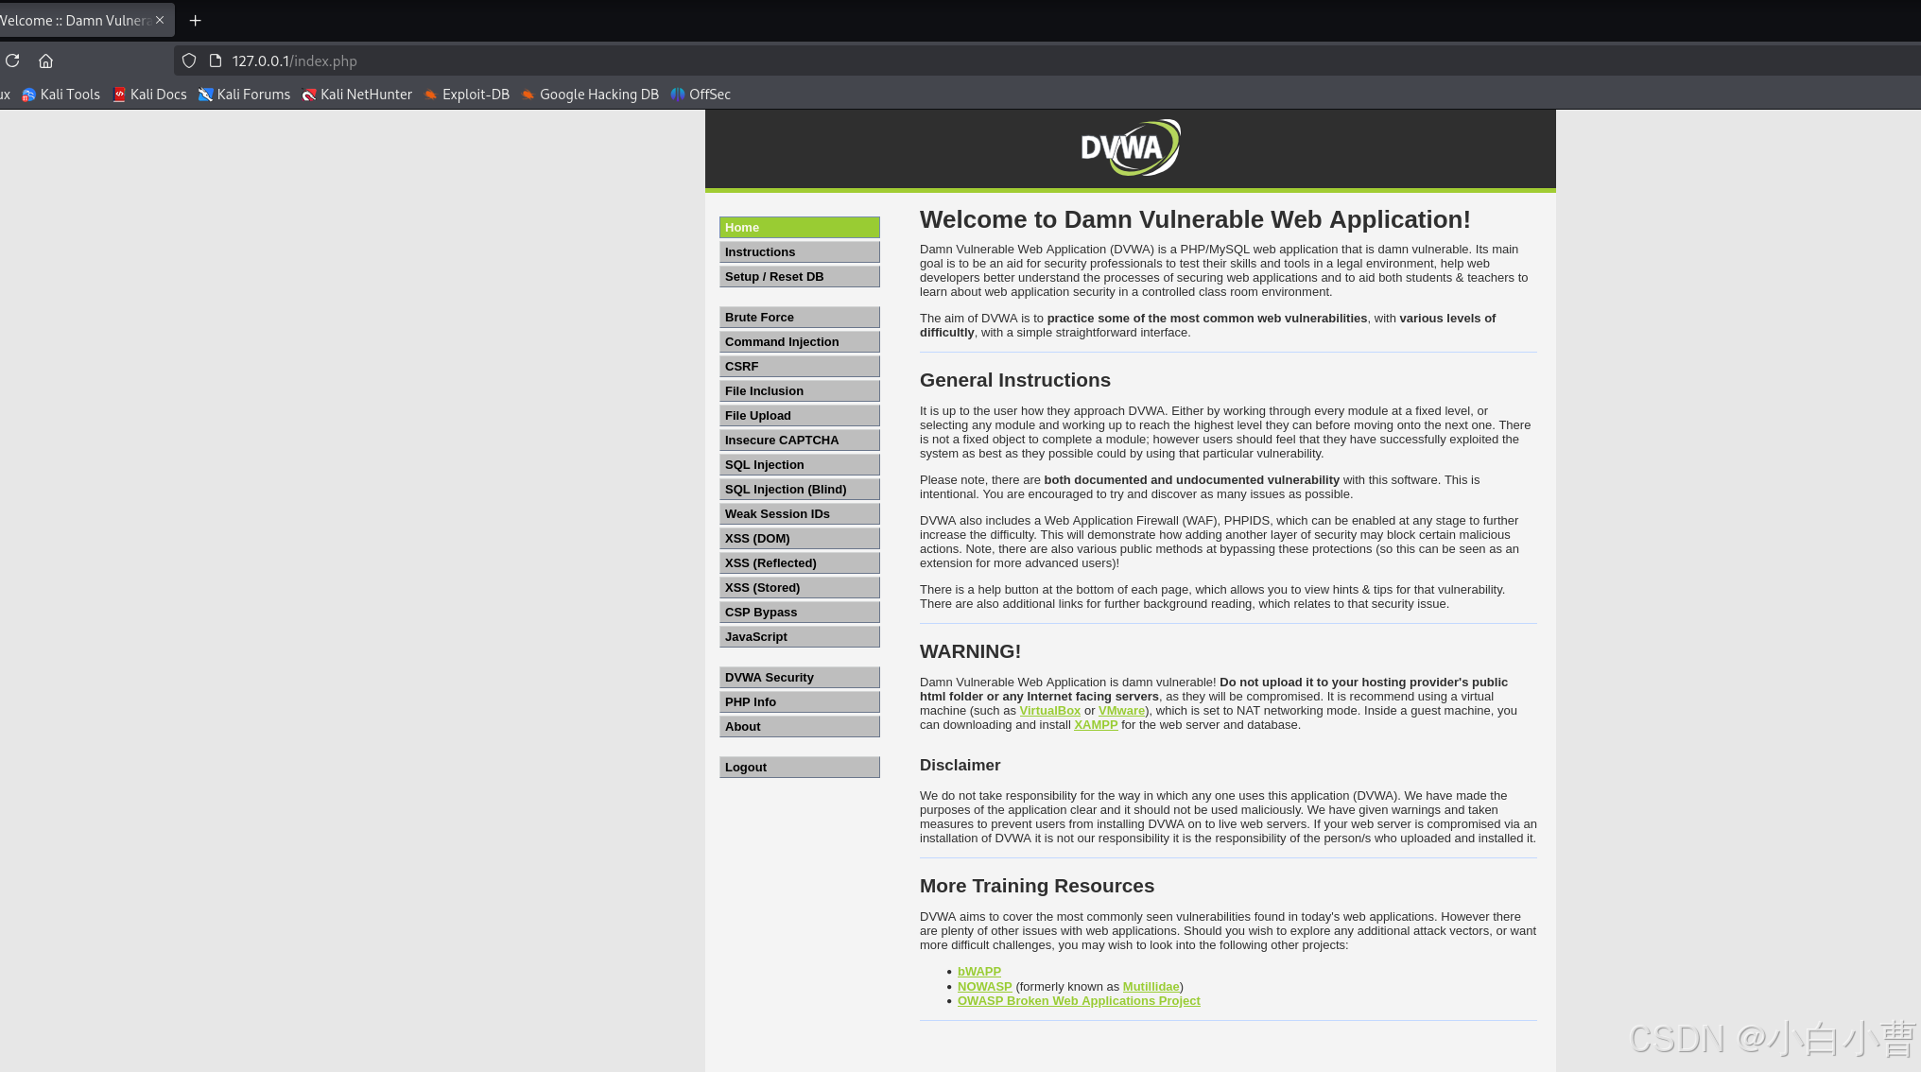Go to the DVWA Security settings
Screen dimensions: 1921x1072
(799, 678)
